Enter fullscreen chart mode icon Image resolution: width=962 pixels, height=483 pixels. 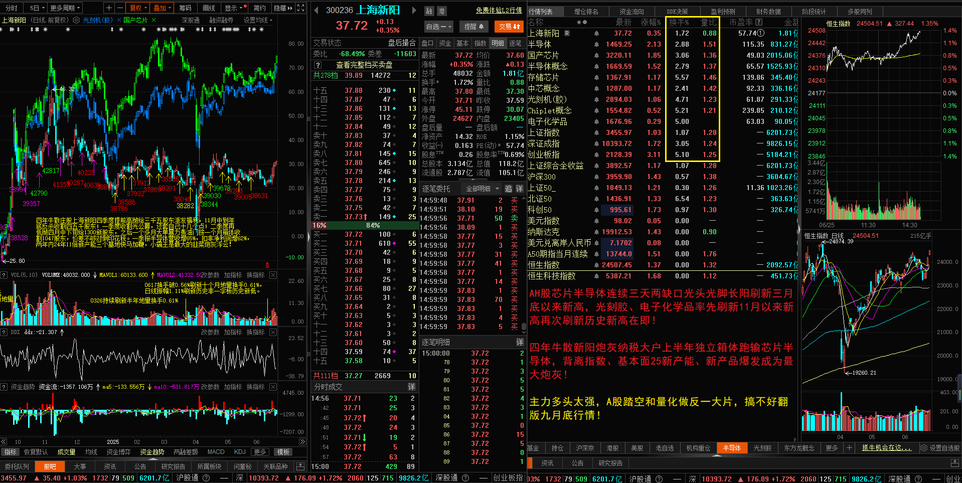tap(300, 8)
